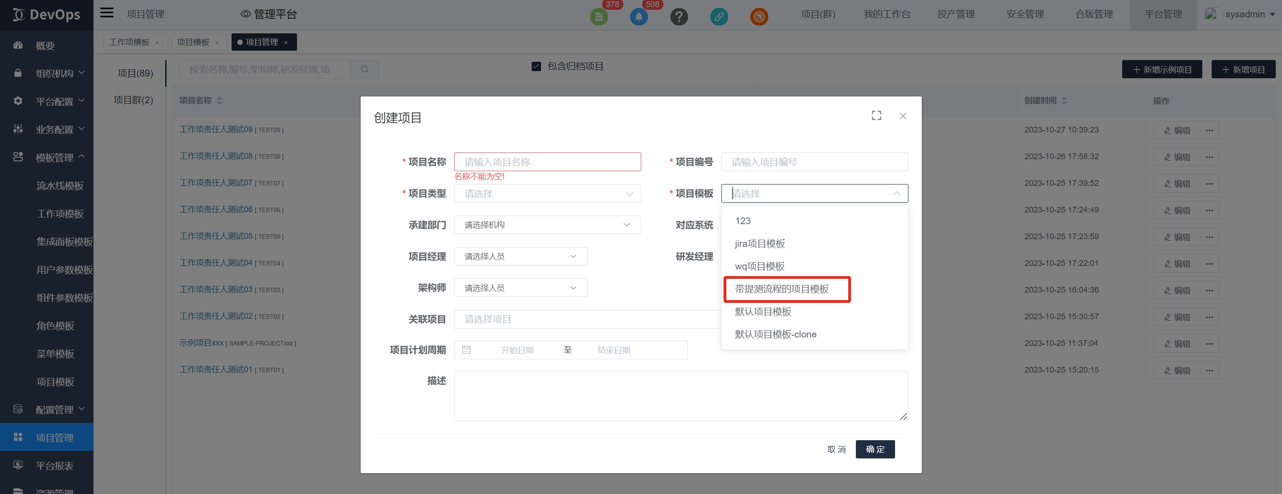The height and width of the screenshot is (494, 1282).
Task: Collapse the 模板管理 sidebar menu
Action: coord(55,157)
